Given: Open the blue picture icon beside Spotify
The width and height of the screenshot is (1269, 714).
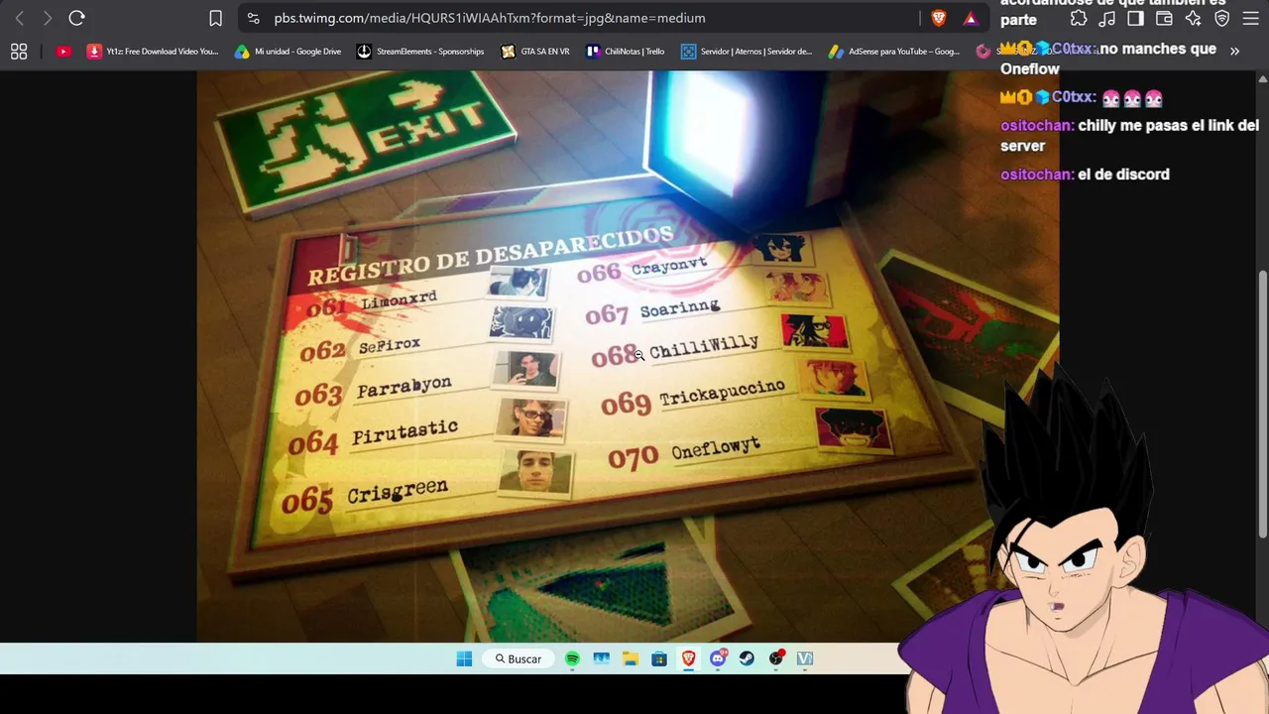Looking at the screenshot, I should [x=601, y=658].
